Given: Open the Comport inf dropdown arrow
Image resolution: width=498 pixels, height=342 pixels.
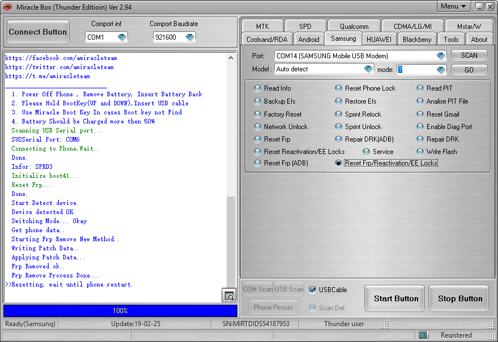Looking at the screenshot, I should click(x=122, y=37).
